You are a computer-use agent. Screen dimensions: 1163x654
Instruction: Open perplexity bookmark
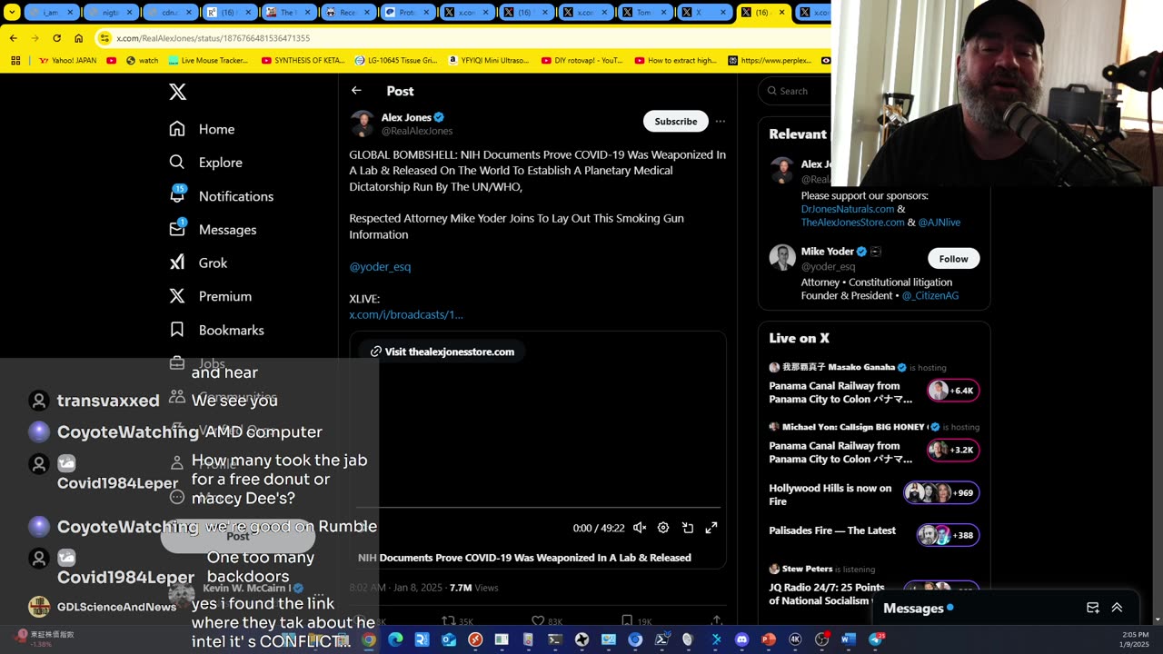[770, 61]
